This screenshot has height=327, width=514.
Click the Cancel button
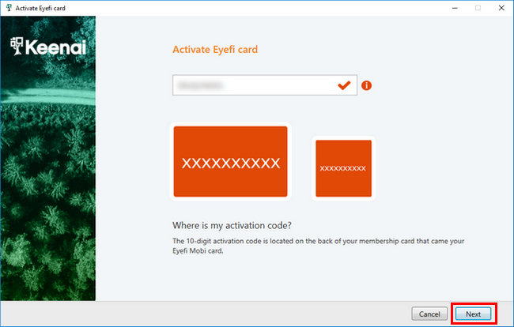coord(429,314)
